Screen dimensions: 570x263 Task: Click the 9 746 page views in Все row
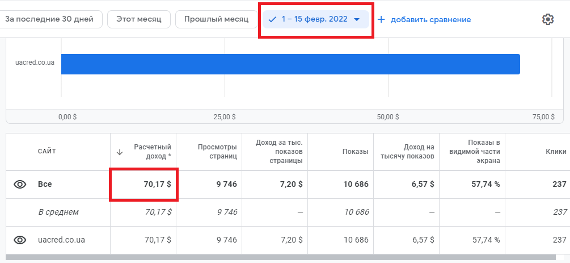[x=226, y=184]
